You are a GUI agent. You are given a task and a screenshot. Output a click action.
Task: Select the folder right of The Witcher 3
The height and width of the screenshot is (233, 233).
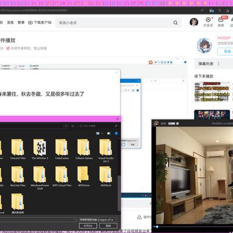pyautogui.click(x=62, y=149)
